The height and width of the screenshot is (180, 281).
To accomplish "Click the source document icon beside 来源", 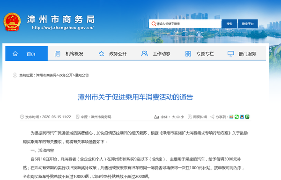I will [x=78, y=117].
